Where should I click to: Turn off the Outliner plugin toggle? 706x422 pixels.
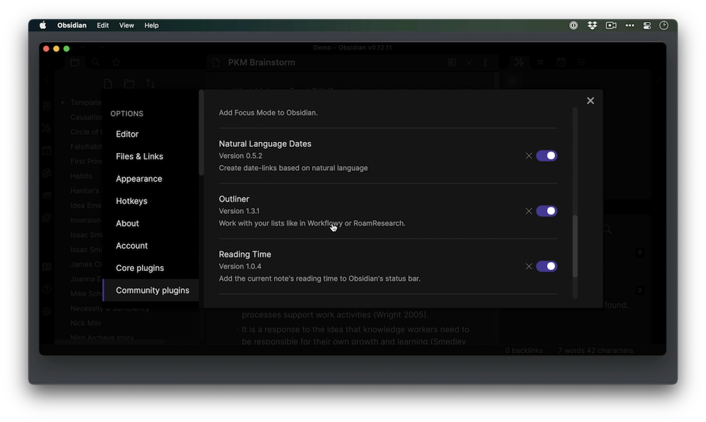(x=546, y=211)
